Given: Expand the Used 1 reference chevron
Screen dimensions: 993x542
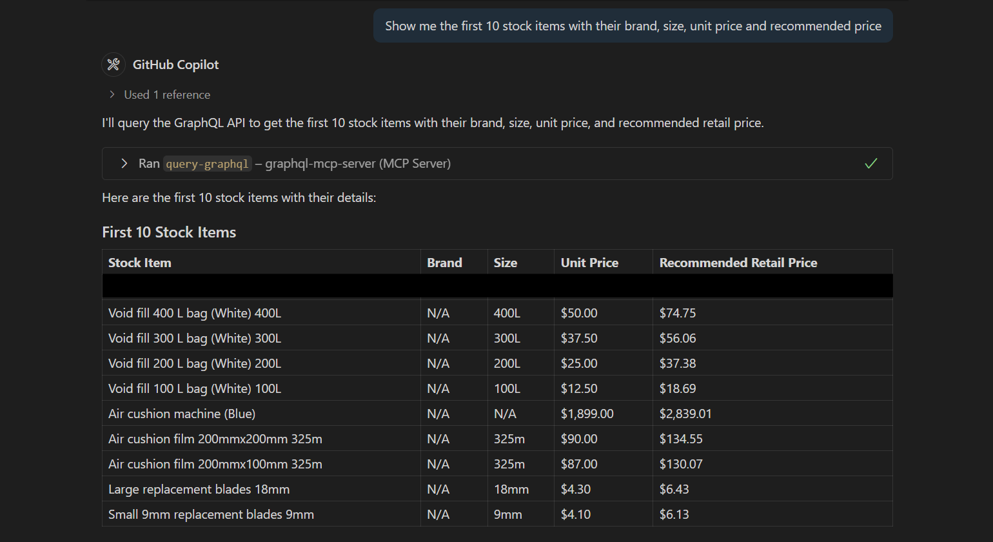Looking at the screenshot, I should [x=112, y=95].
